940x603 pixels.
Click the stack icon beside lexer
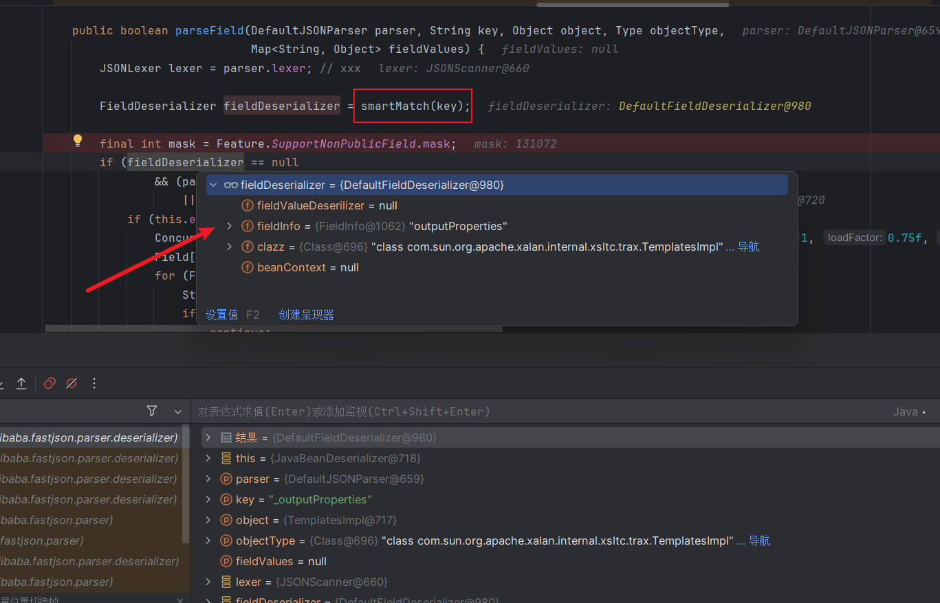point(226,582)
